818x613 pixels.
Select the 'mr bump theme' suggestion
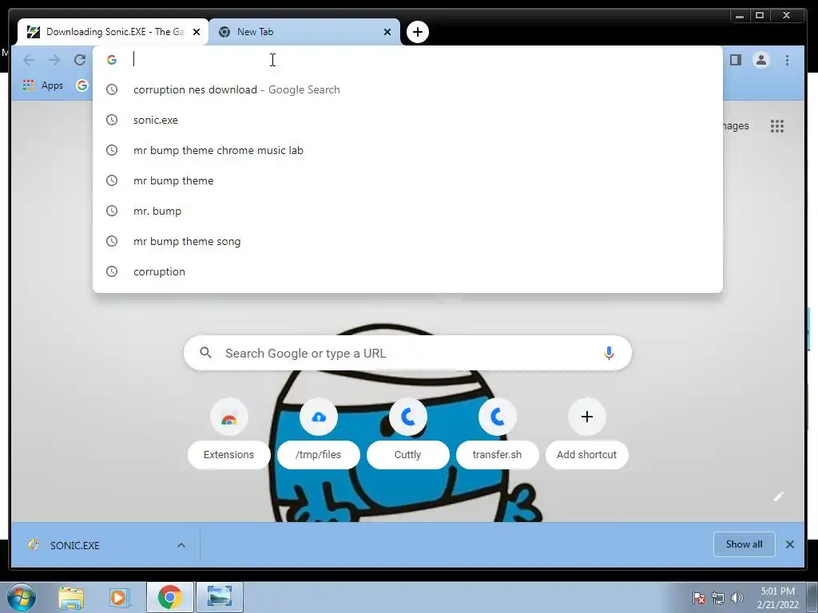407,180
